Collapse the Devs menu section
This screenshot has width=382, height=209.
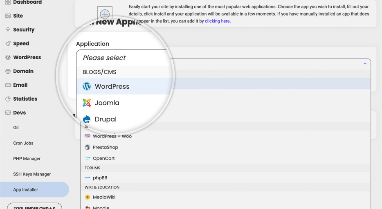coord(19,113)
